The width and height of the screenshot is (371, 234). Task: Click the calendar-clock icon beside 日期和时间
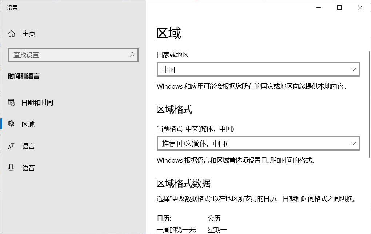coord(12,103)
